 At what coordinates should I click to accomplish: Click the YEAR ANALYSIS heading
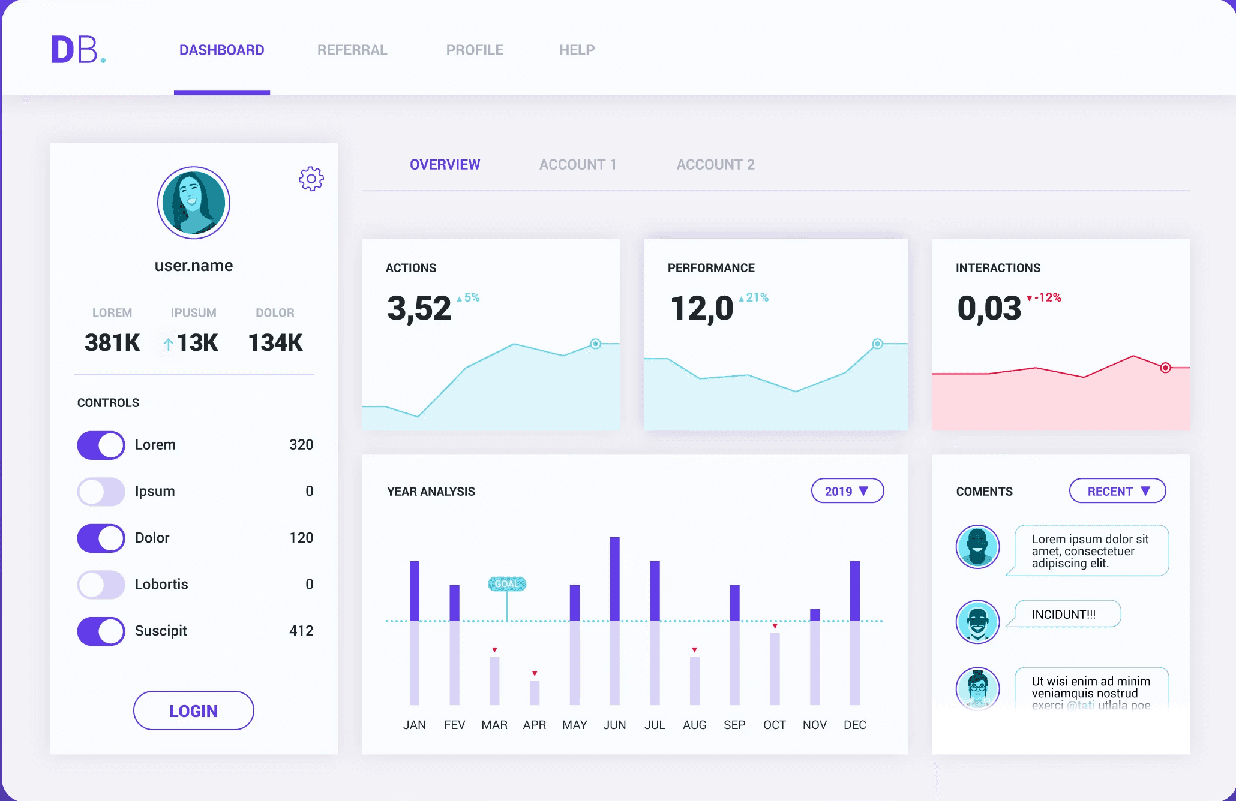point(431,492)
